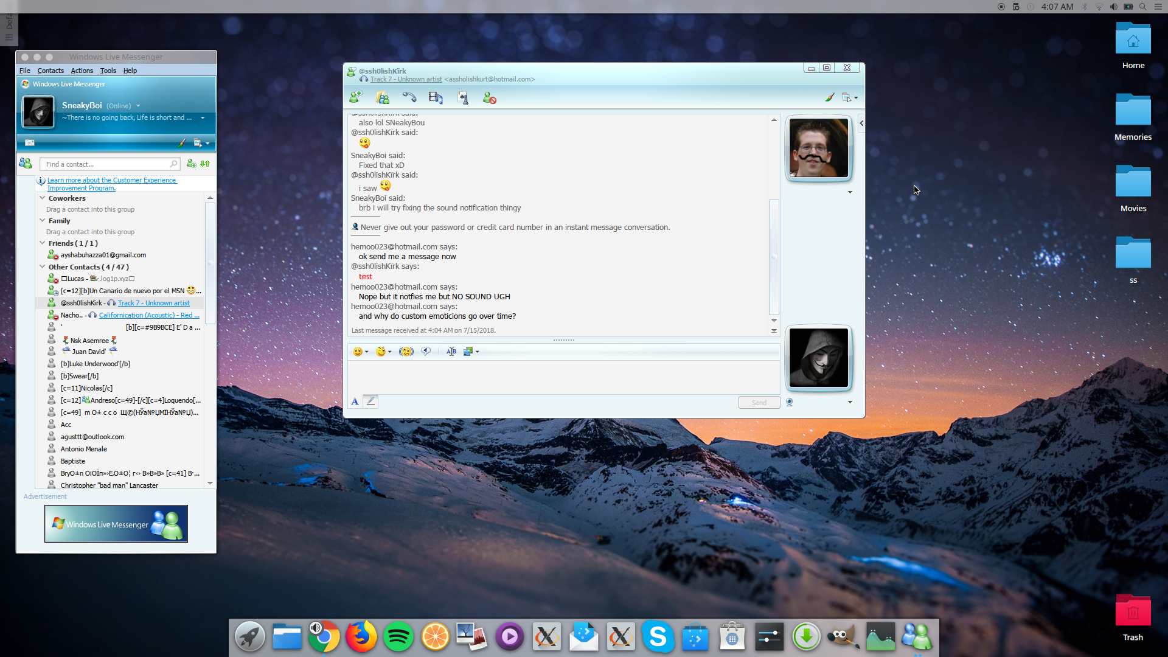This screenshot has width=1168, height=657.
Task: Toggle bold text formatting in chat input
Action: pos(451,350)
